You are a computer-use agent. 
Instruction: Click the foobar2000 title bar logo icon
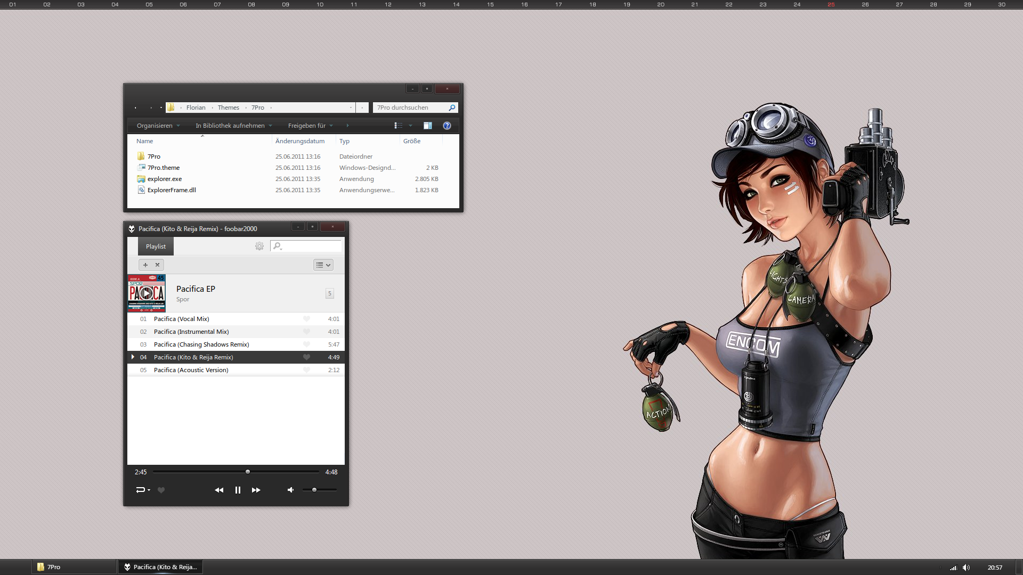point(132,229)
